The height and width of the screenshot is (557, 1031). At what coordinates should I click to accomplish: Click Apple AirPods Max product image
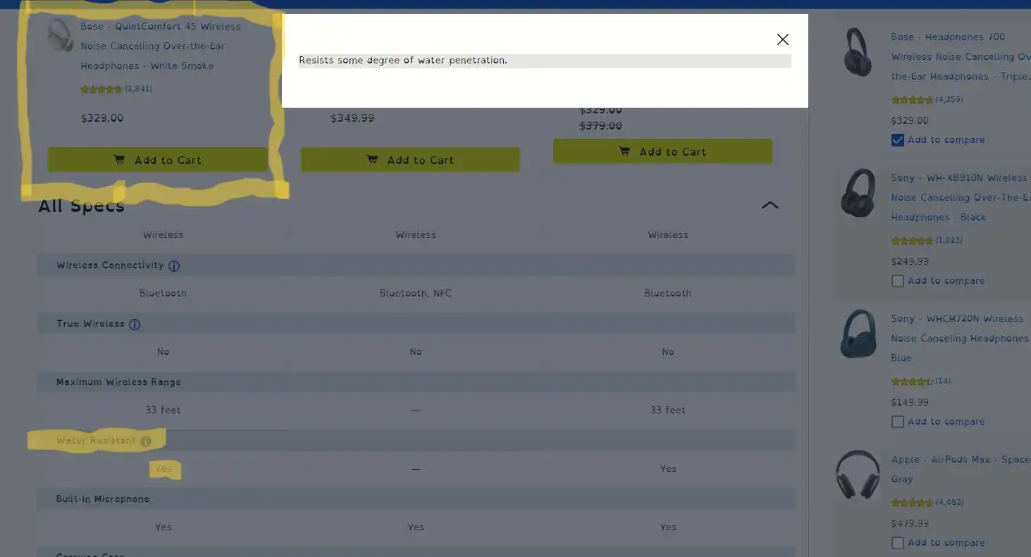point(858,475)
